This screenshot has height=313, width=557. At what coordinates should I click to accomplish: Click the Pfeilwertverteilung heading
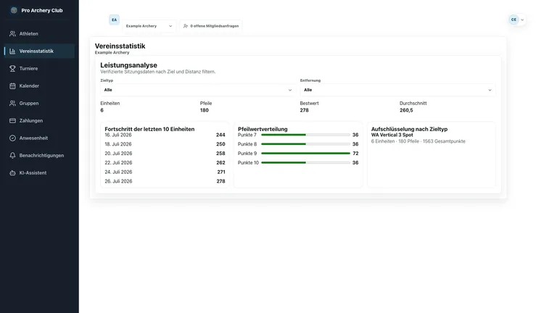[263, 129]
